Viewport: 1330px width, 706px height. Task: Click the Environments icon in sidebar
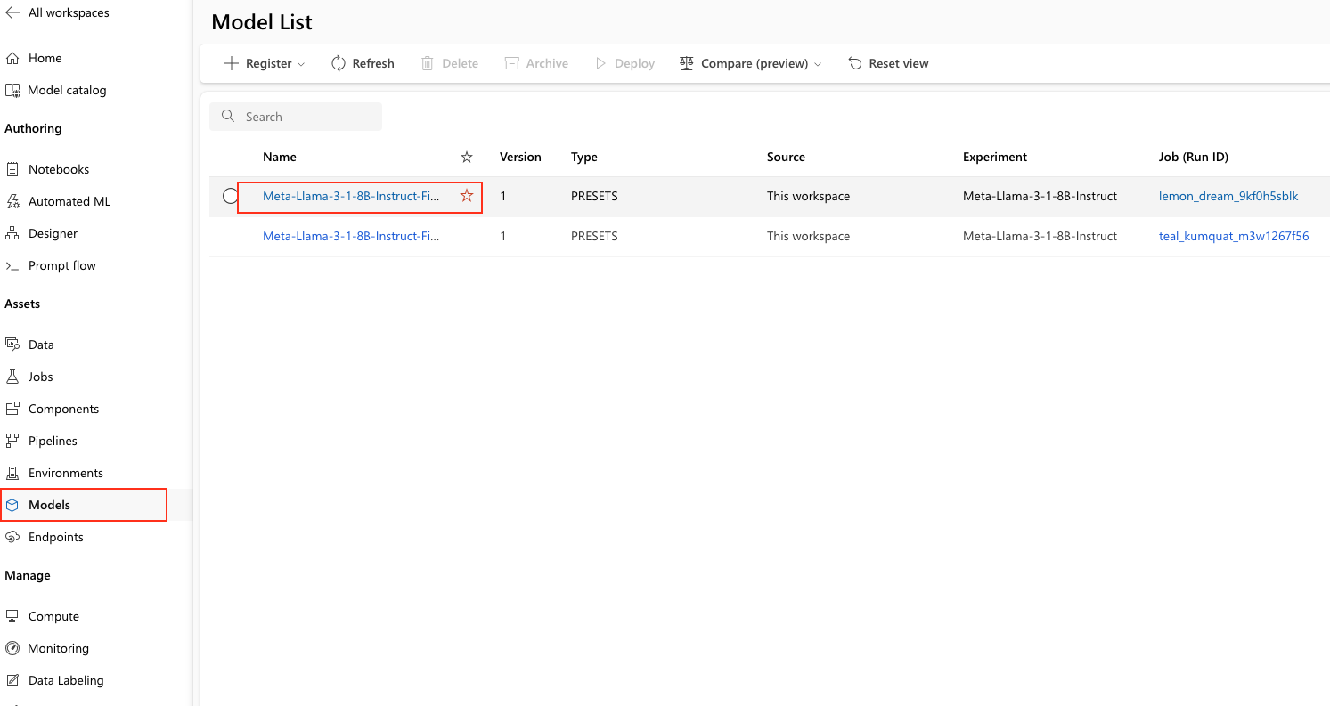(12, 473)
